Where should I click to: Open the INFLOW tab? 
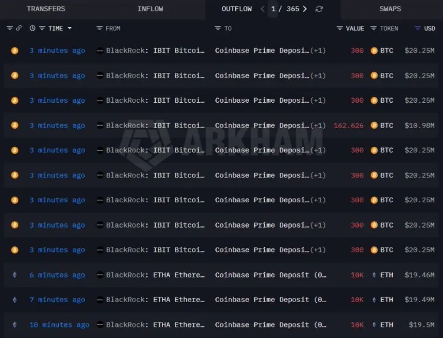point(150,9)
